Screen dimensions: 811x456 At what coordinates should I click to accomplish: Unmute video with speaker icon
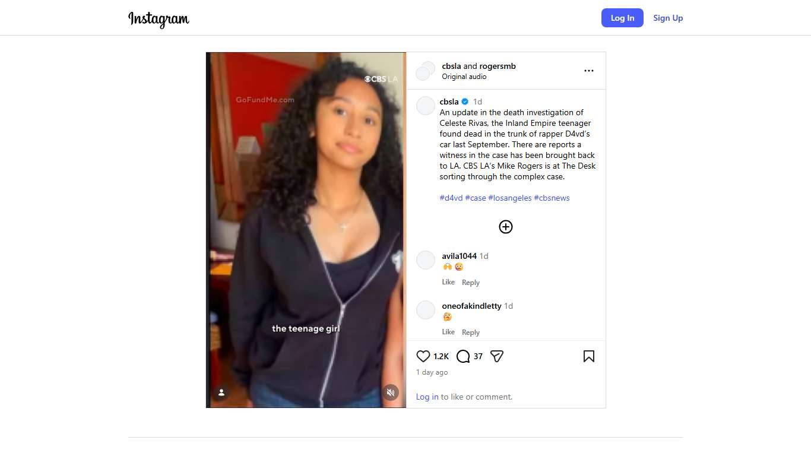tap(390, 392)
